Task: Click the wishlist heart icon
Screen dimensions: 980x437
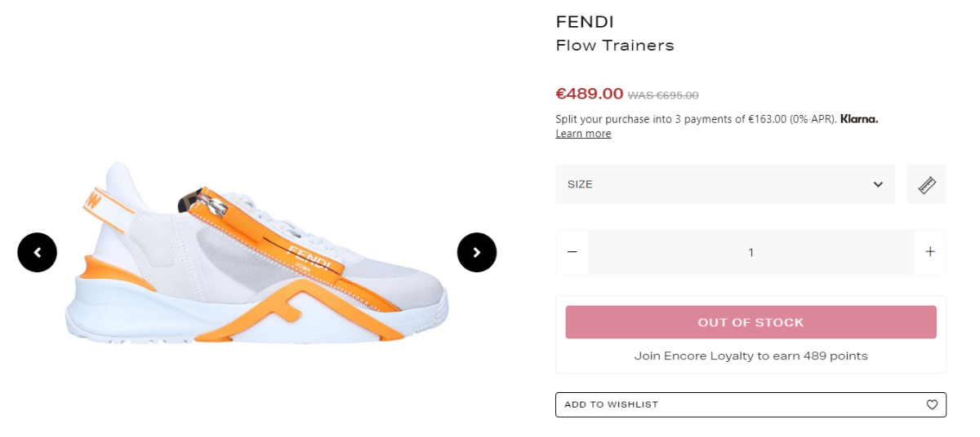Action: pyautogui.click(x=932, y=404)
